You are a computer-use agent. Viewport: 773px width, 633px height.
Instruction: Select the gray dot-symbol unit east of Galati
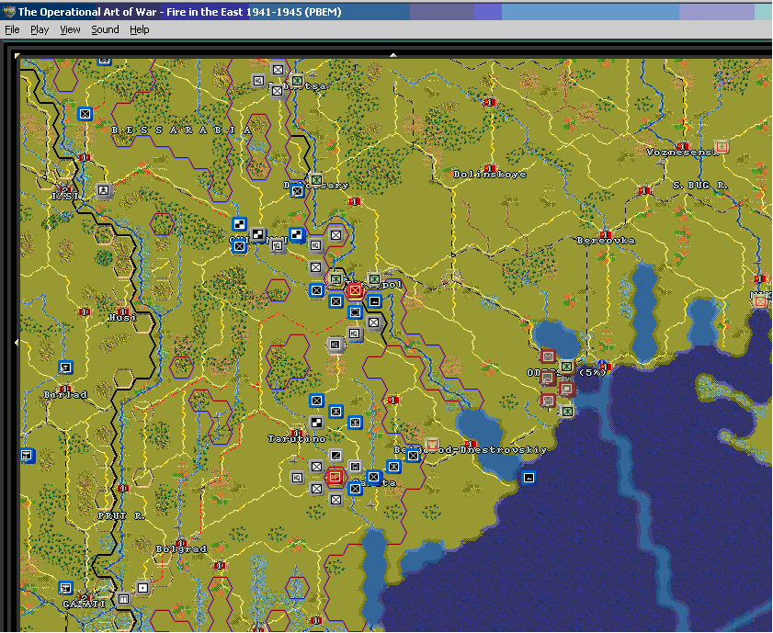(142, 588)
